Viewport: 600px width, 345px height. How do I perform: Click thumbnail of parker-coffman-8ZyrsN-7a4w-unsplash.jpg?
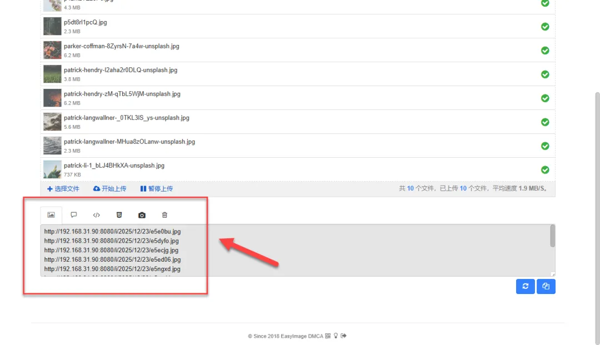(52, 50)
